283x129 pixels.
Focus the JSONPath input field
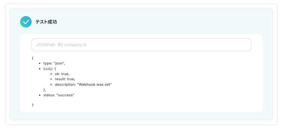141,45
